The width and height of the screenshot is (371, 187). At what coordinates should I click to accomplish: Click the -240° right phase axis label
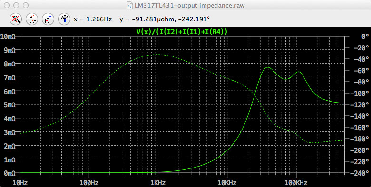coord(359,173)
